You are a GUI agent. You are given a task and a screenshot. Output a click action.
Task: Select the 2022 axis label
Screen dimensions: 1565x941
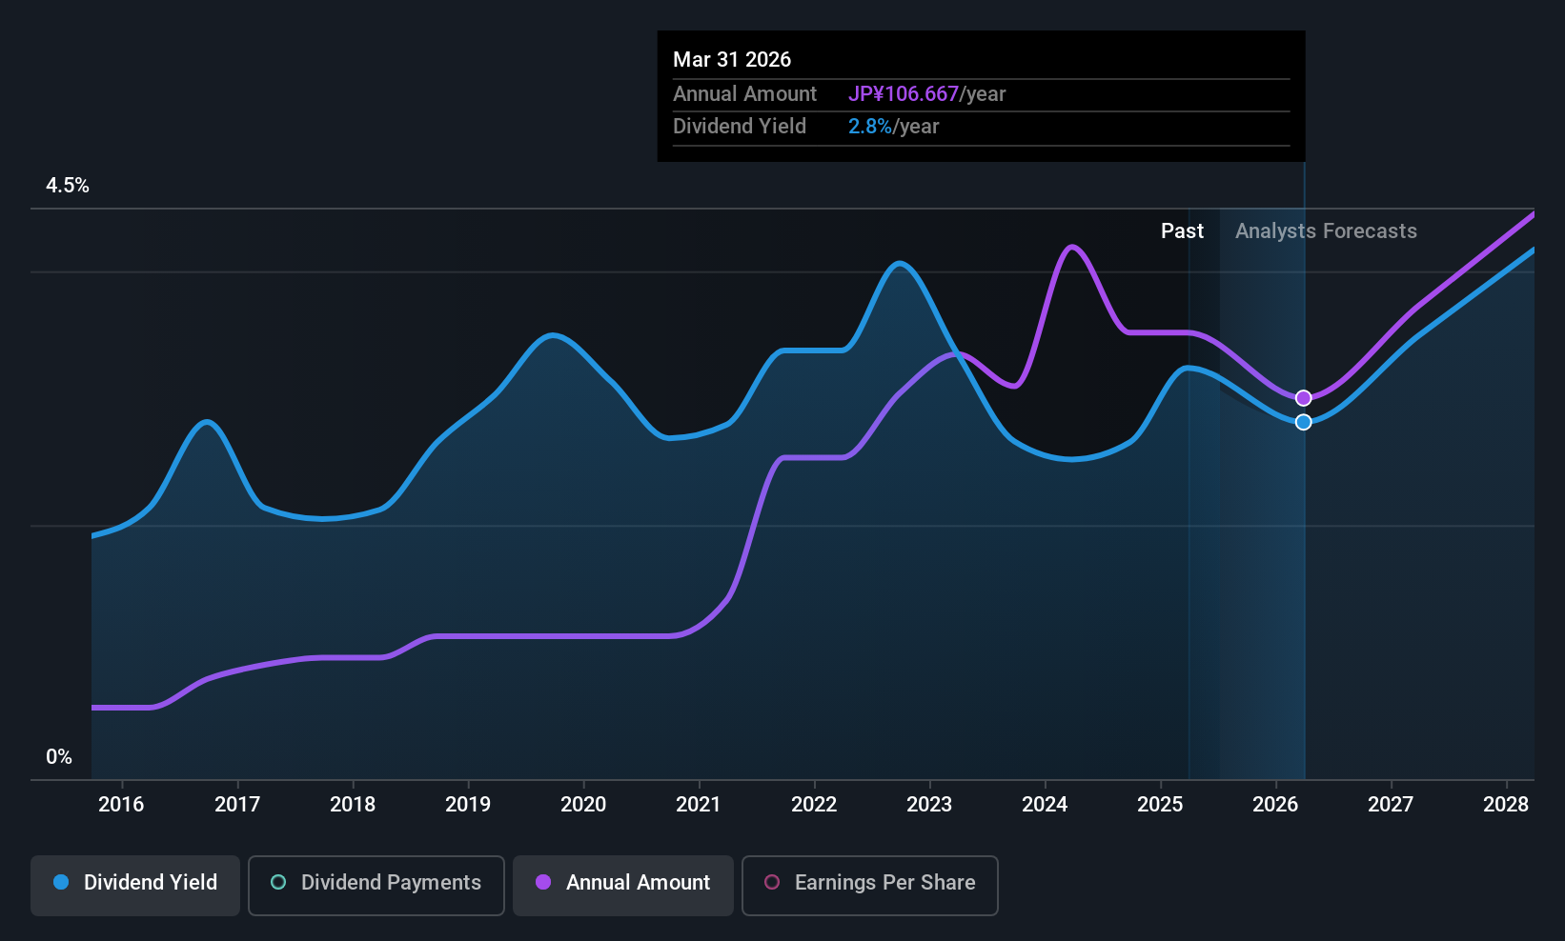point(814,805)
